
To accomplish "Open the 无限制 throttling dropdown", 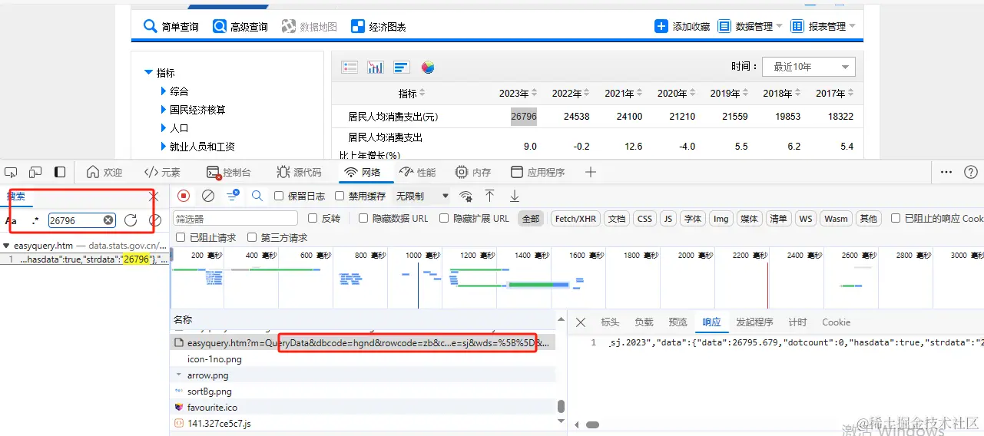I will coord(422,196).
